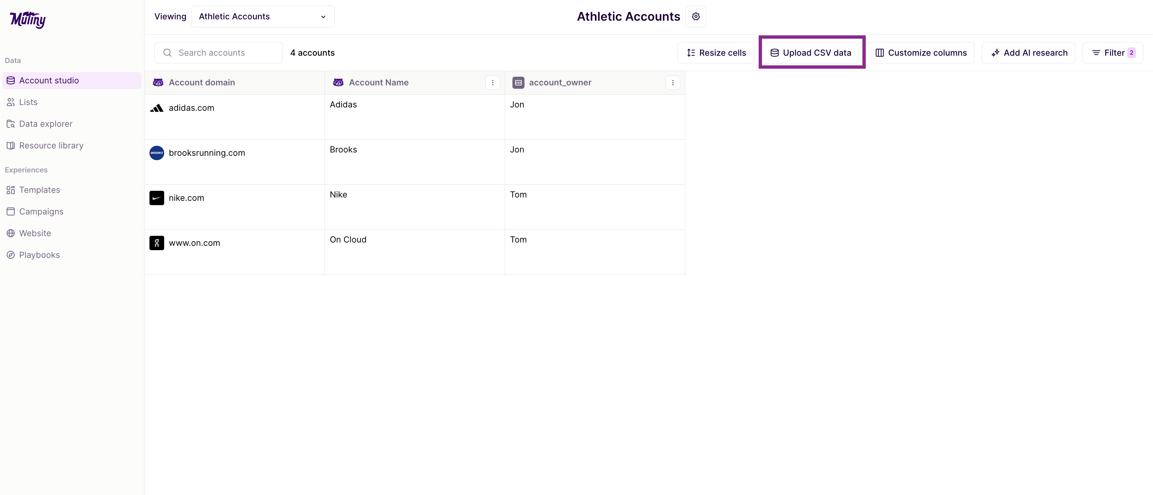Image resolution: width=1153 pixels, height=495 pixels.
Task: Open Data explorer in sidebar
Action: pos(45,124)
